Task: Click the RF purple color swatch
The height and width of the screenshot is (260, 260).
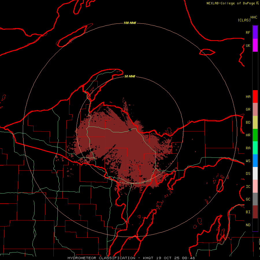Action: (x=255, y=32)
